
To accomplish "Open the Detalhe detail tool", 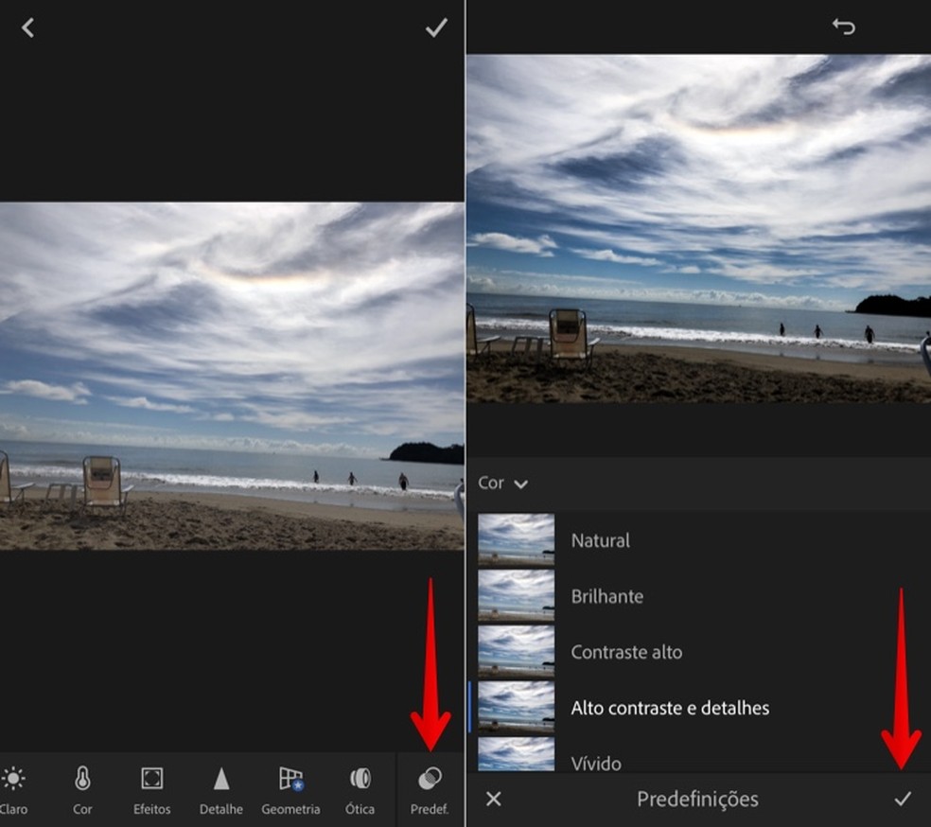I will pos(220,789).
